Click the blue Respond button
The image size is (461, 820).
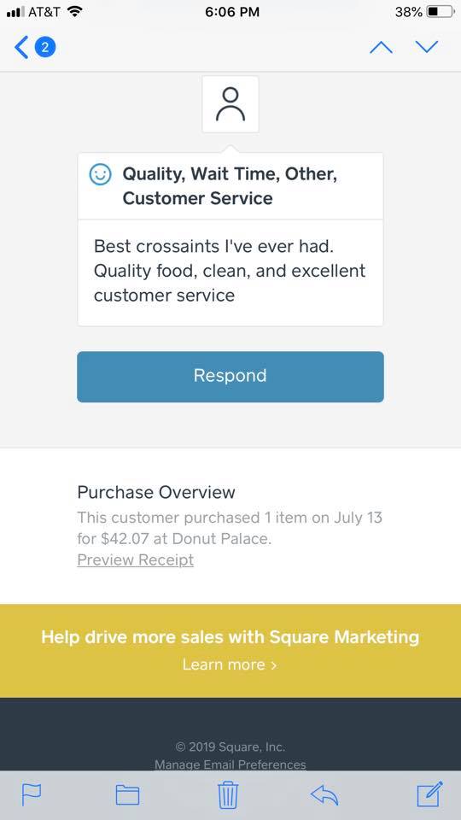(230, 377)
